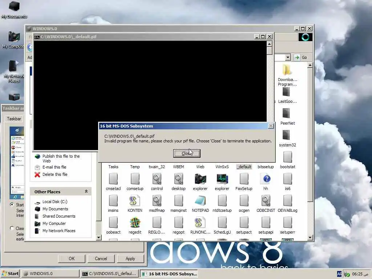372x279 pixels.
Task: Open the cmsetacl file icon
Action: pyautogui.click(x=113, y=179)
